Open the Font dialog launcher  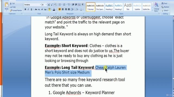tap(56, 14)
